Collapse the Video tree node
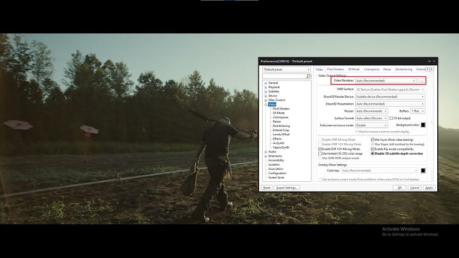Screen dimensions: 459x258 [266, 105]
